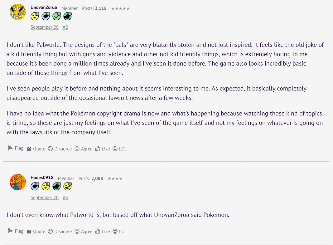Click Hades0918's winking face badge
This screenshot has width=333, height=245.
[67, 186]
